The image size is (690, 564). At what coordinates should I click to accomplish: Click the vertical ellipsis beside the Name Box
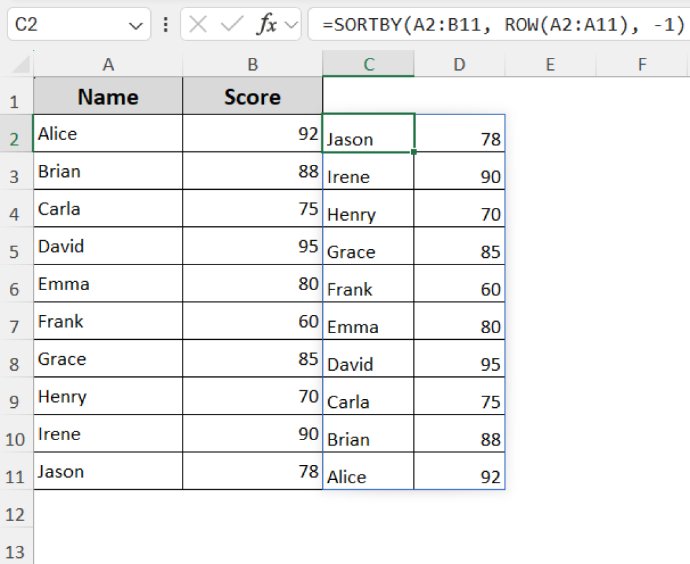(x=165, y=24)
